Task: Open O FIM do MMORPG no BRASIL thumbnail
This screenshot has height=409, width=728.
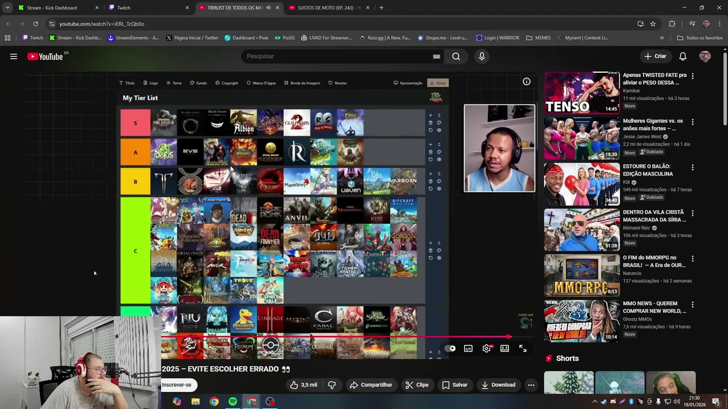Action: [x=582, y=275]
